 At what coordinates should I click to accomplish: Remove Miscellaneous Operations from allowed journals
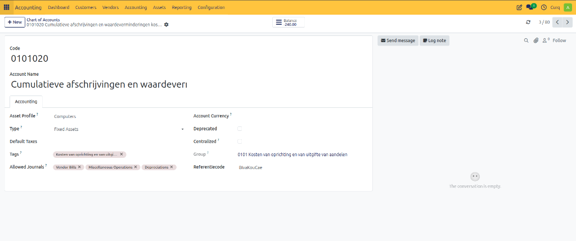136,167
